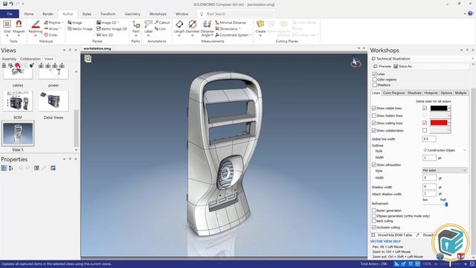Click the fit-to-window icon in status bar
The width and height of the screenshot is (476, 268).
[x=472, y=264]
